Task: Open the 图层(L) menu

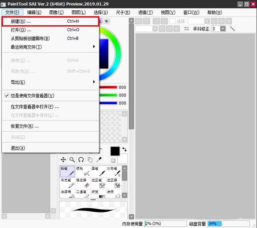Action: coord(79,12)
